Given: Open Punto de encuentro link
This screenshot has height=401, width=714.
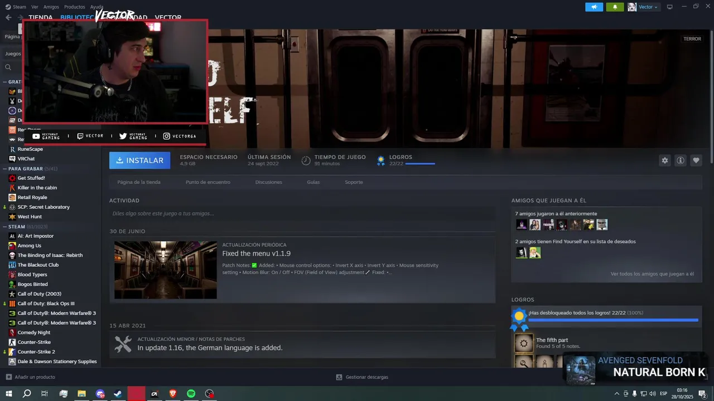Looking at the screenshot, I should tap(208, 182).
